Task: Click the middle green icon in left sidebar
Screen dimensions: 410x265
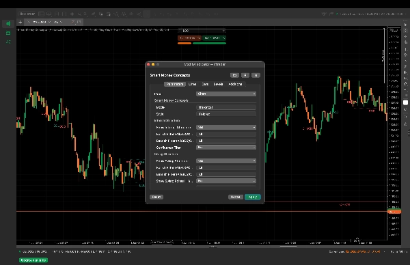Action: coord(8,33)
